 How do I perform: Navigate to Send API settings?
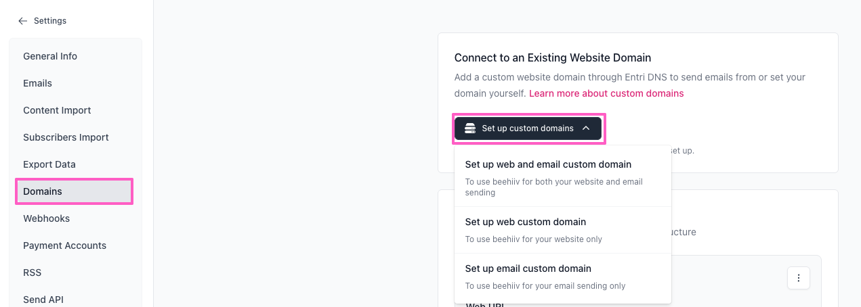43,300
